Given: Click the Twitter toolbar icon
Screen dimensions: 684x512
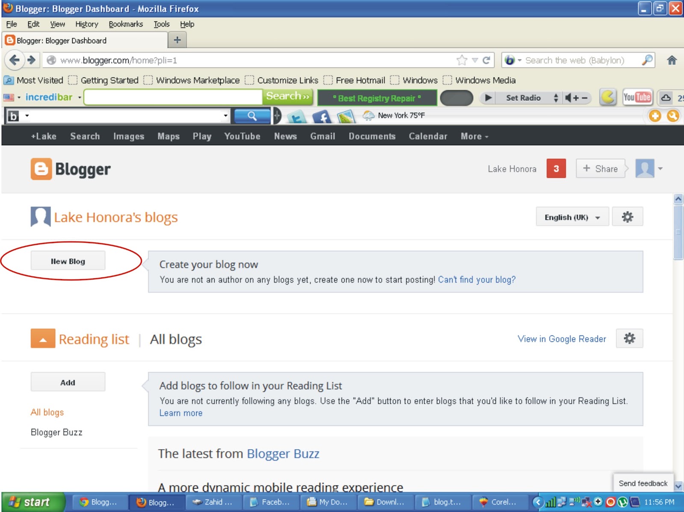Looking at the screenshot, I should pyautogui.click(x=297, y=116).
